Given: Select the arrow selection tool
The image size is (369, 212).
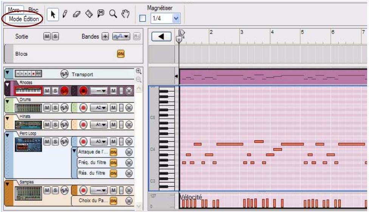Looking at the screenshot, I should (53, 14).
